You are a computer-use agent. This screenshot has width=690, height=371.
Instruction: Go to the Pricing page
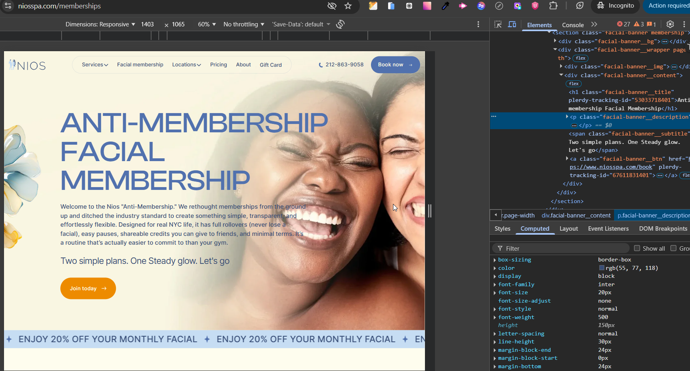pos(219,65)
